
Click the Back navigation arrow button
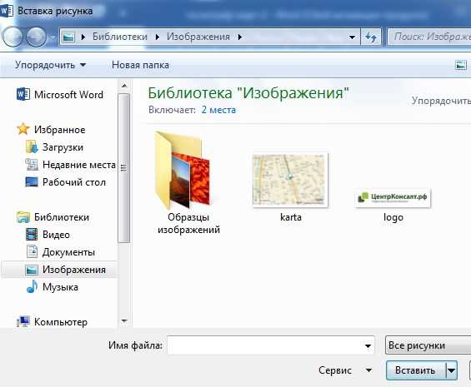pos(13,37)
